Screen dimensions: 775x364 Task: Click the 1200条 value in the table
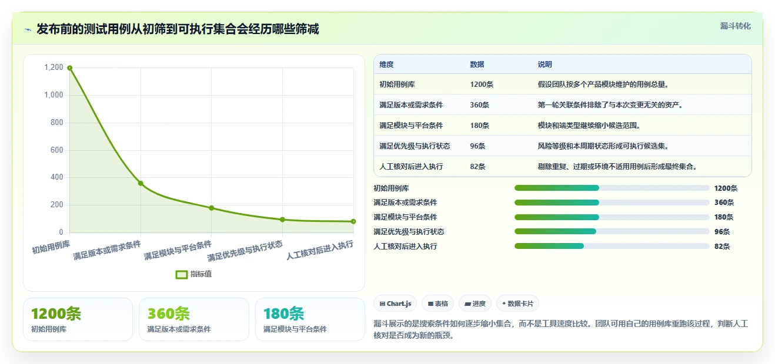pyautogui.click(x=482, y=85)
